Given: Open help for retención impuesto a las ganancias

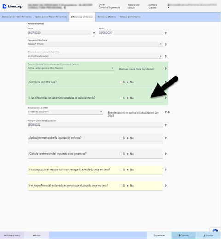Looking at the screenshot, I should 166,154.
